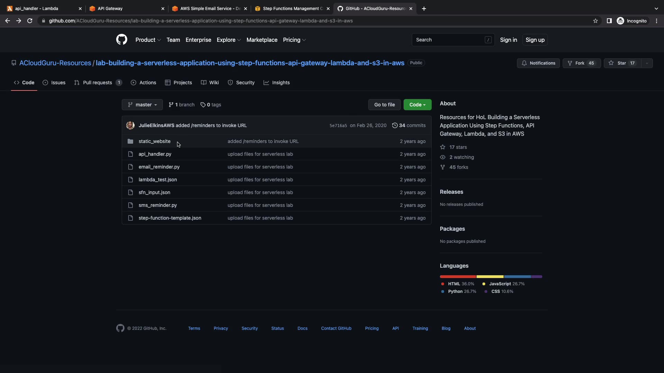Open the api_handler.py file

point(155,154)
